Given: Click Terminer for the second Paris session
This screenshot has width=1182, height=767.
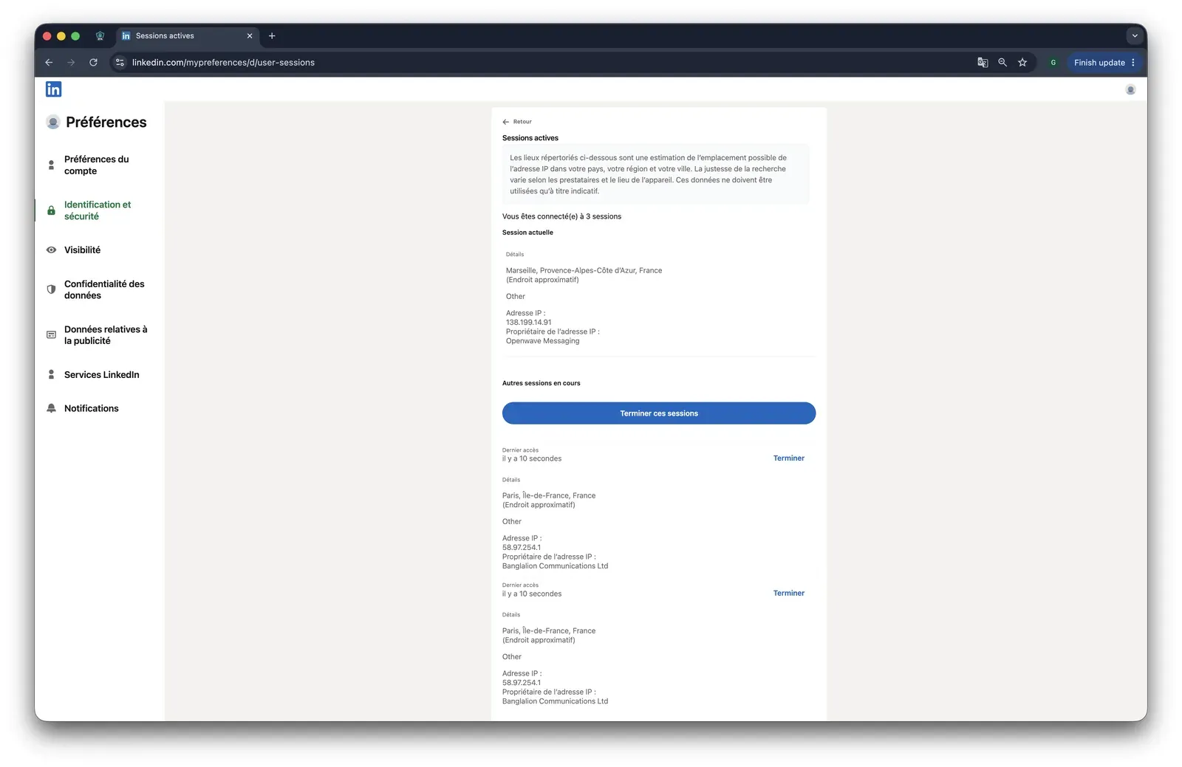Looking at the screenshot, I should point(789,594).
